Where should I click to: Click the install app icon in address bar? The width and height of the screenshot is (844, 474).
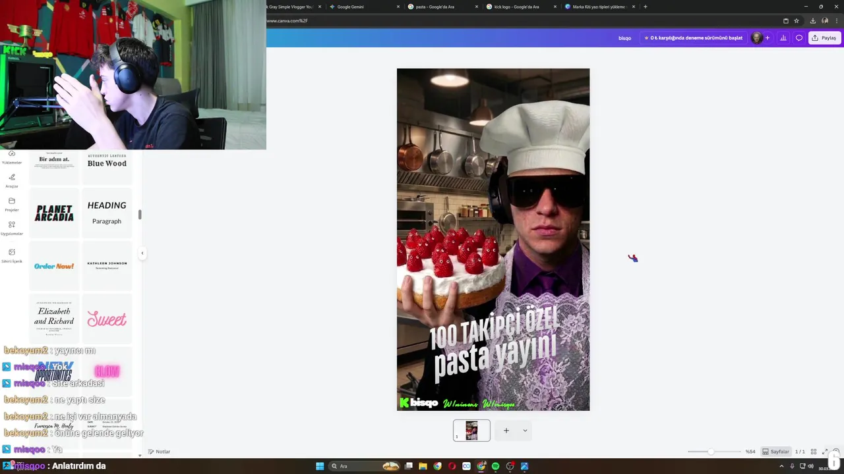point(785,21)
